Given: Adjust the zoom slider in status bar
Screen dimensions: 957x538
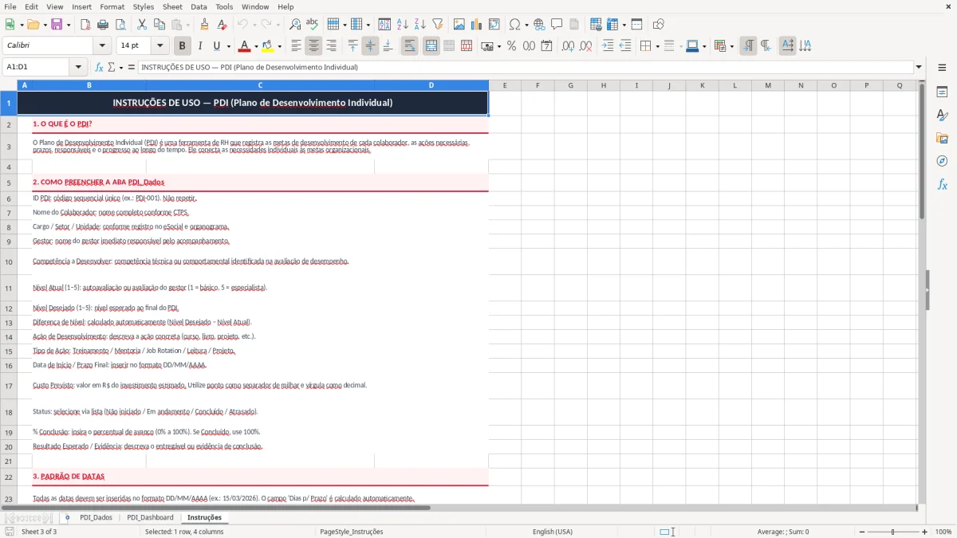Looking at the screenshot, I should [x=893, y=532].
